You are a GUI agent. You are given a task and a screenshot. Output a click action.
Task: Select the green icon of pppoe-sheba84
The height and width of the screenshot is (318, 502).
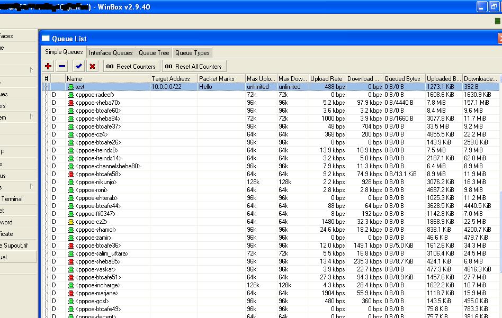(71, 119)
